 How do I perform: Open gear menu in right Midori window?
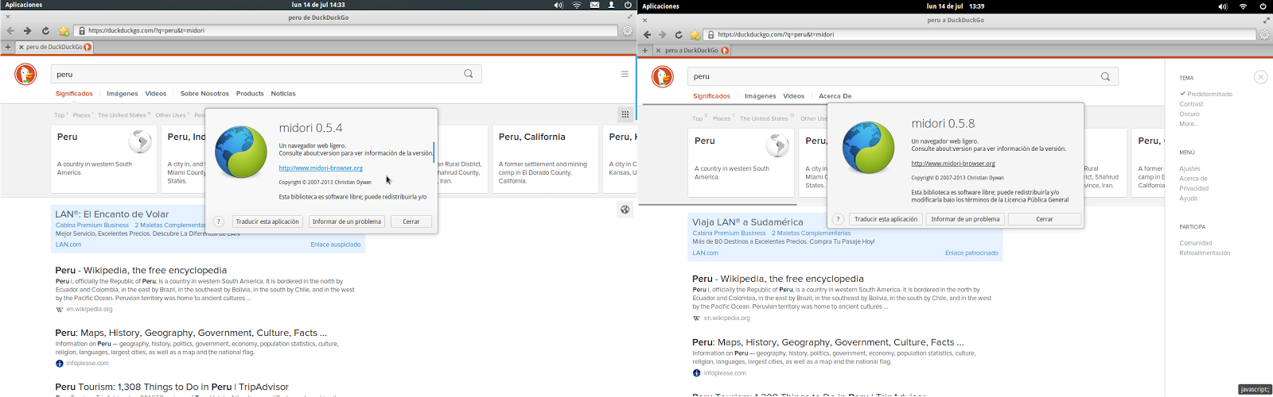click(x=1264, y=35)
